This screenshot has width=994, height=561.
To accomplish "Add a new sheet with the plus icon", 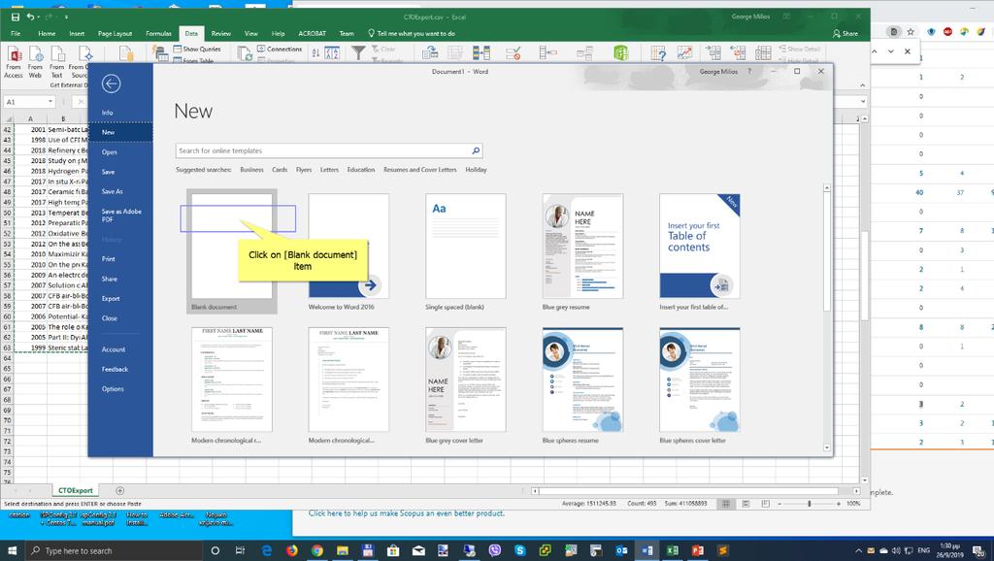I will (x=119, y=491).
